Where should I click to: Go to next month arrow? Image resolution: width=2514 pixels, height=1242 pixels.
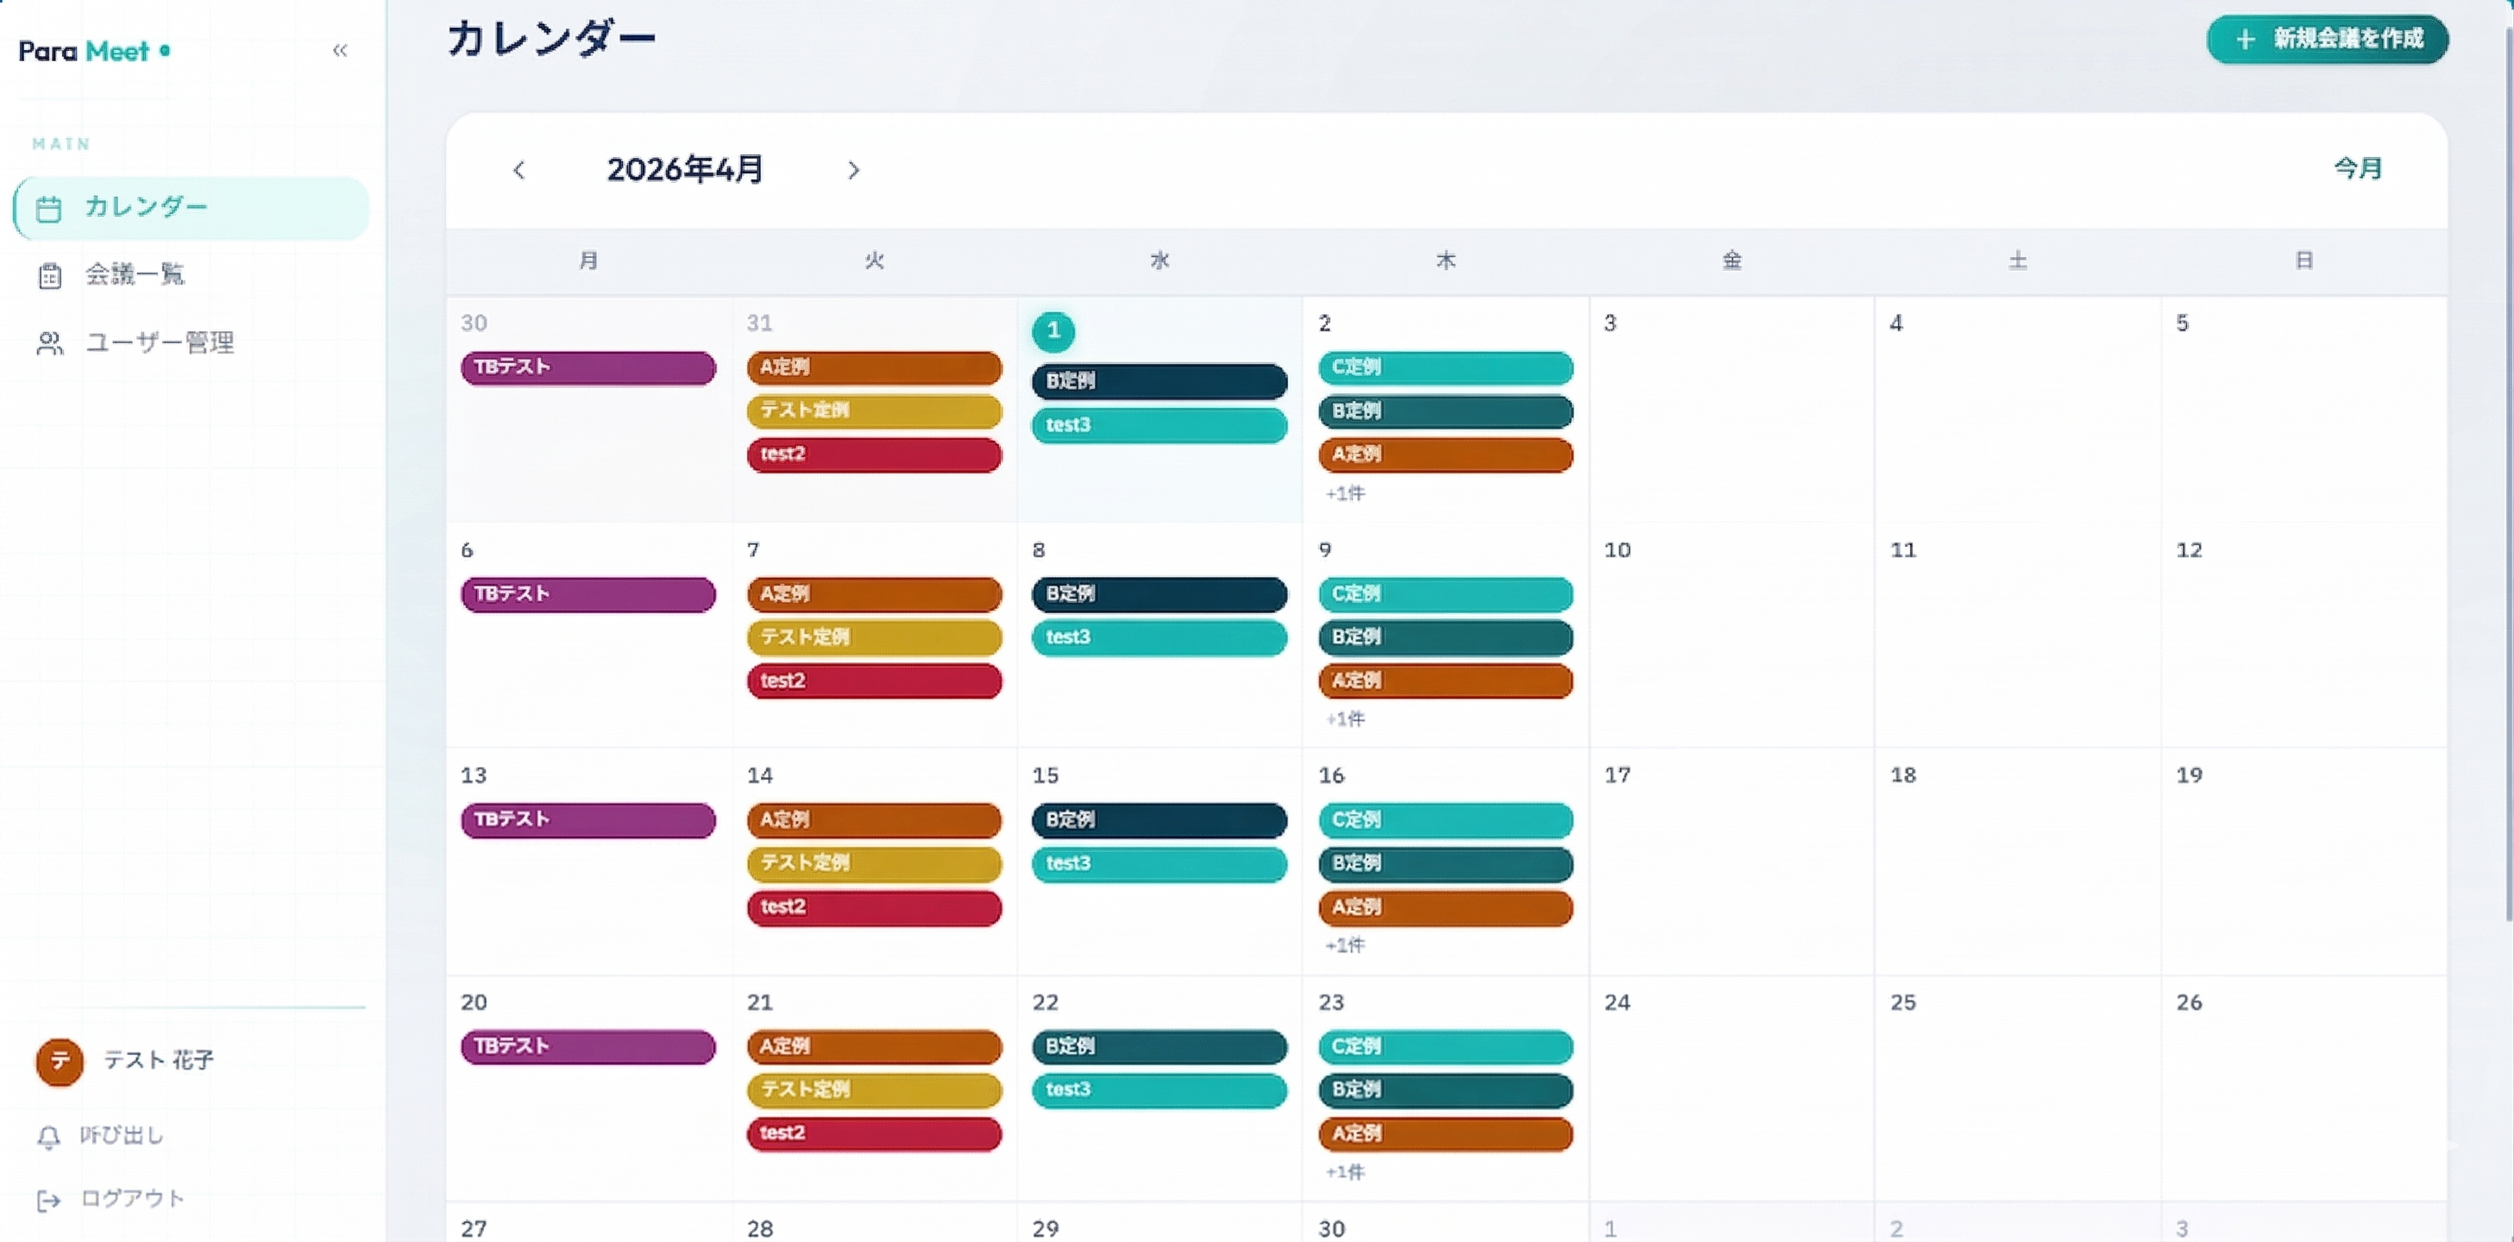tap(853, 170)
